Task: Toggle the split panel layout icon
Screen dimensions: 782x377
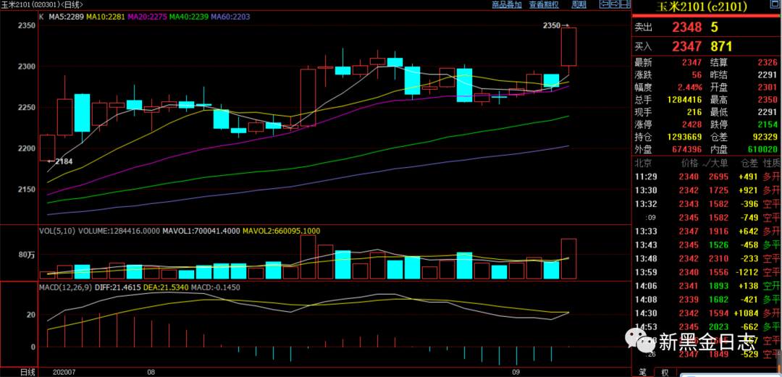Action: (624, 4)
